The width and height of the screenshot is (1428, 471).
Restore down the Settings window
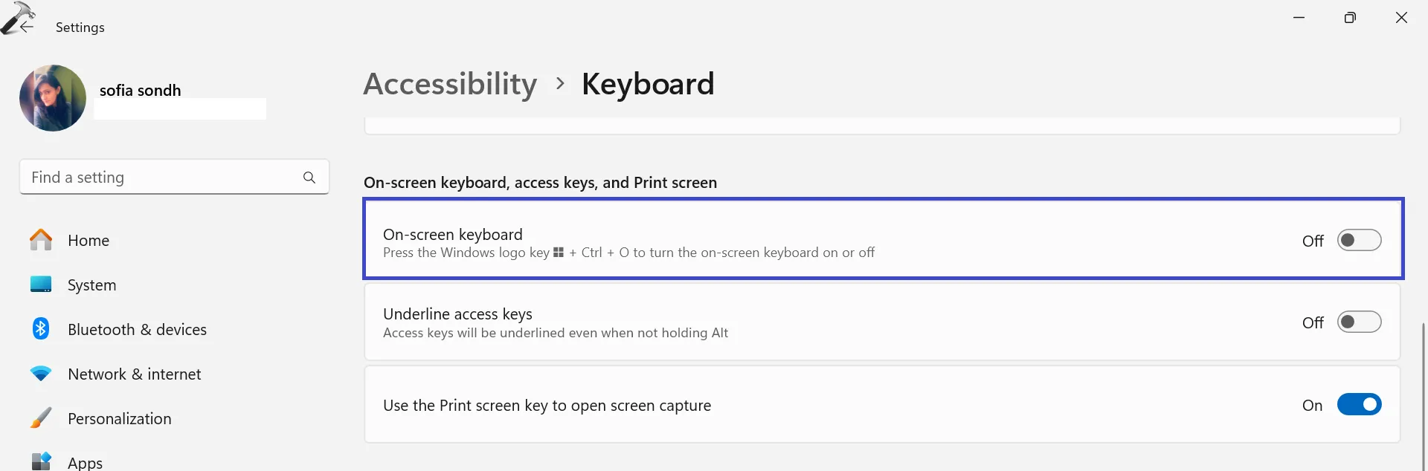[x=1350, y=18]
